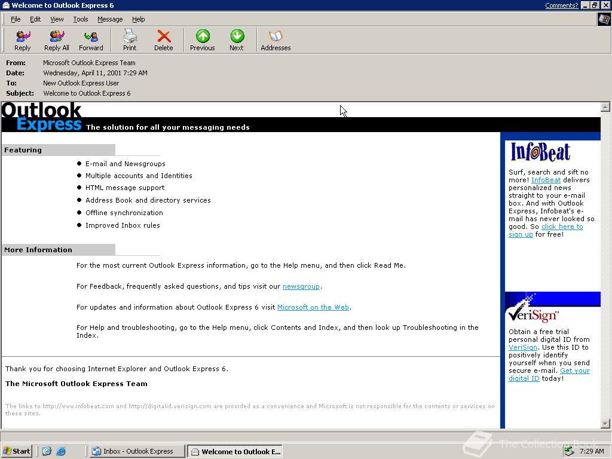Click subject text 'Welcome to Outlook Express 6'

[87, 93]
